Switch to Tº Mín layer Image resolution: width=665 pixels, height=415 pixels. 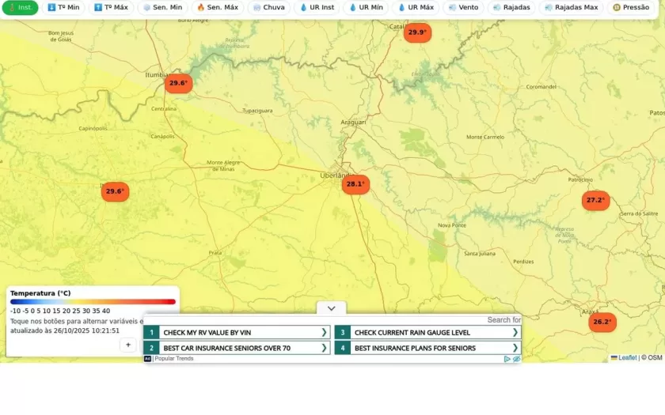pyautogui.click(x=63, y=7)
